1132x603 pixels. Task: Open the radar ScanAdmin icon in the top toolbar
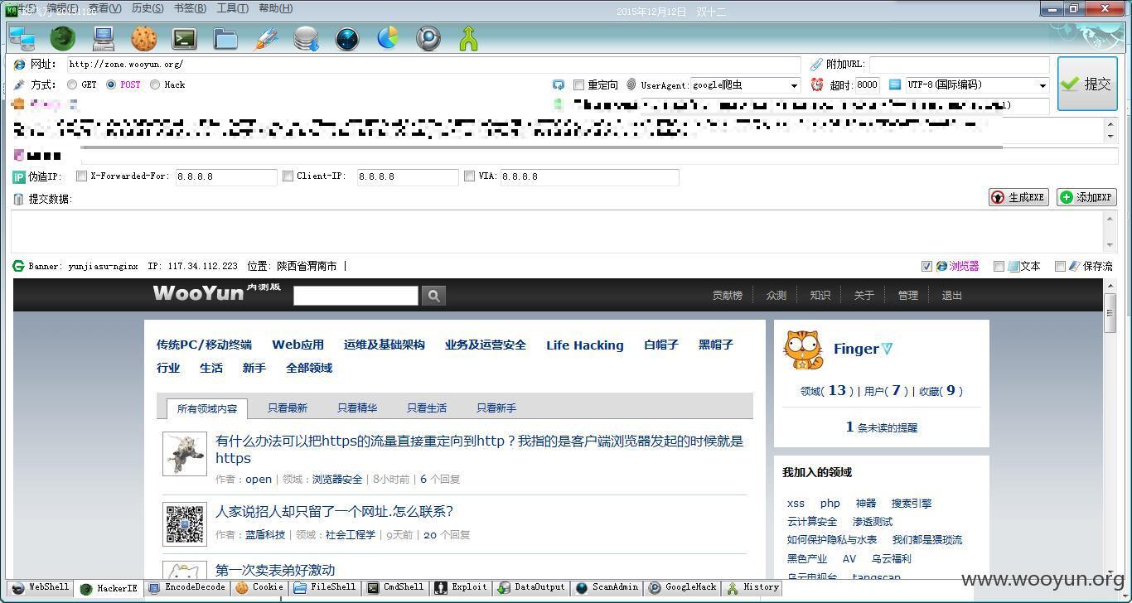[347, 38]
